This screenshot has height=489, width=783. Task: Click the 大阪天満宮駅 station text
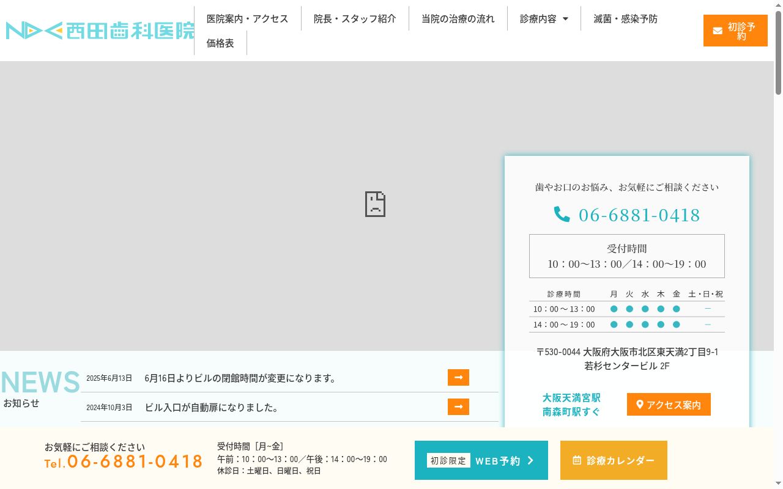point(571,398)
